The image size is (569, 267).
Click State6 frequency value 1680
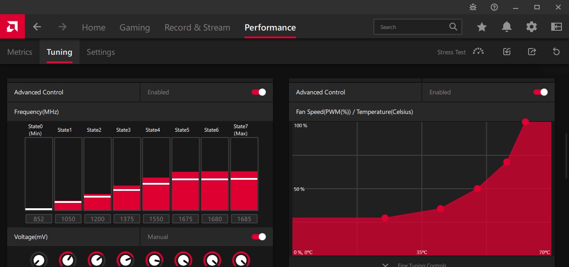[x=215, y=219]
